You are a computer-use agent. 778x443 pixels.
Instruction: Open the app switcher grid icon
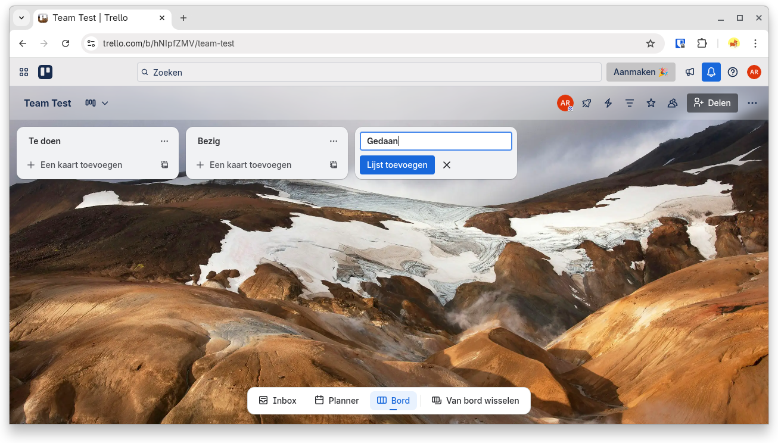(x=24, y=72)
